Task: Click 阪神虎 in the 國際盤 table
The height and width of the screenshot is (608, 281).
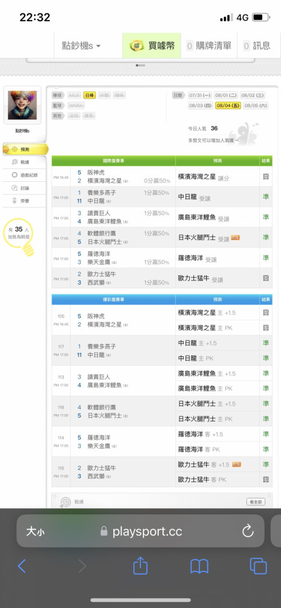Action: pos(96,173)
